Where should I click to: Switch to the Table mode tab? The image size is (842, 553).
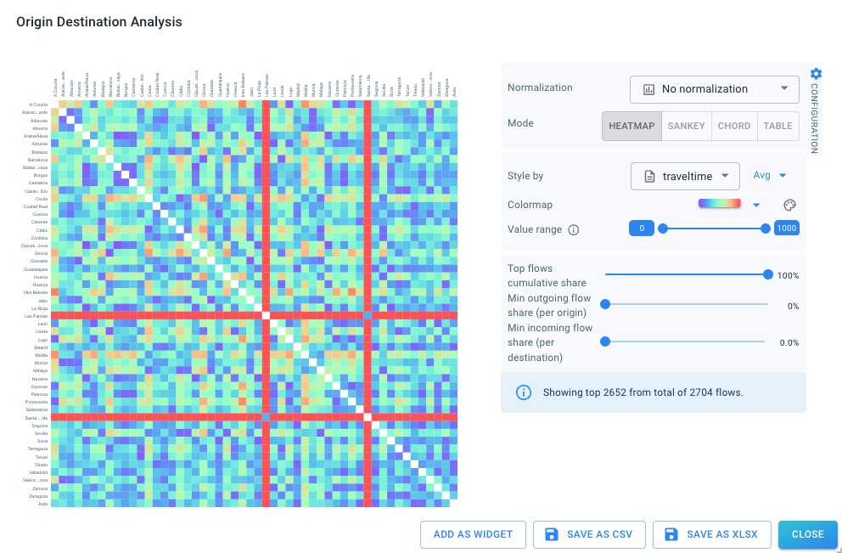click(777, 126)
